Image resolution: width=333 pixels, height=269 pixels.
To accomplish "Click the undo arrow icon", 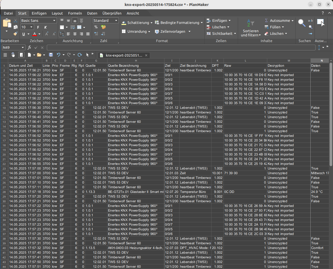I will coord(59,55).
